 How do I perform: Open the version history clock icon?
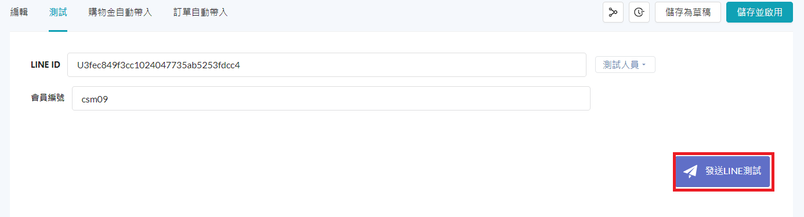639,12
